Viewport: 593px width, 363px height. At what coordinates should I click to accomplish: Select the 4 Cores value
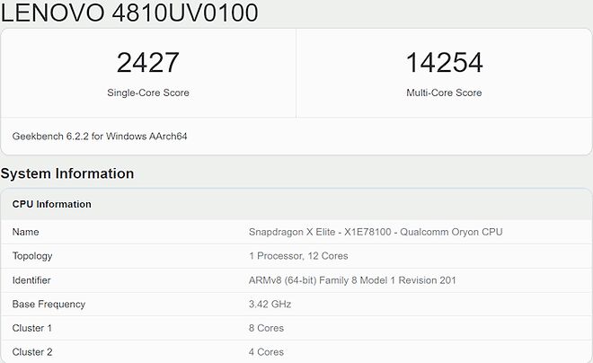tap(266, 352)
